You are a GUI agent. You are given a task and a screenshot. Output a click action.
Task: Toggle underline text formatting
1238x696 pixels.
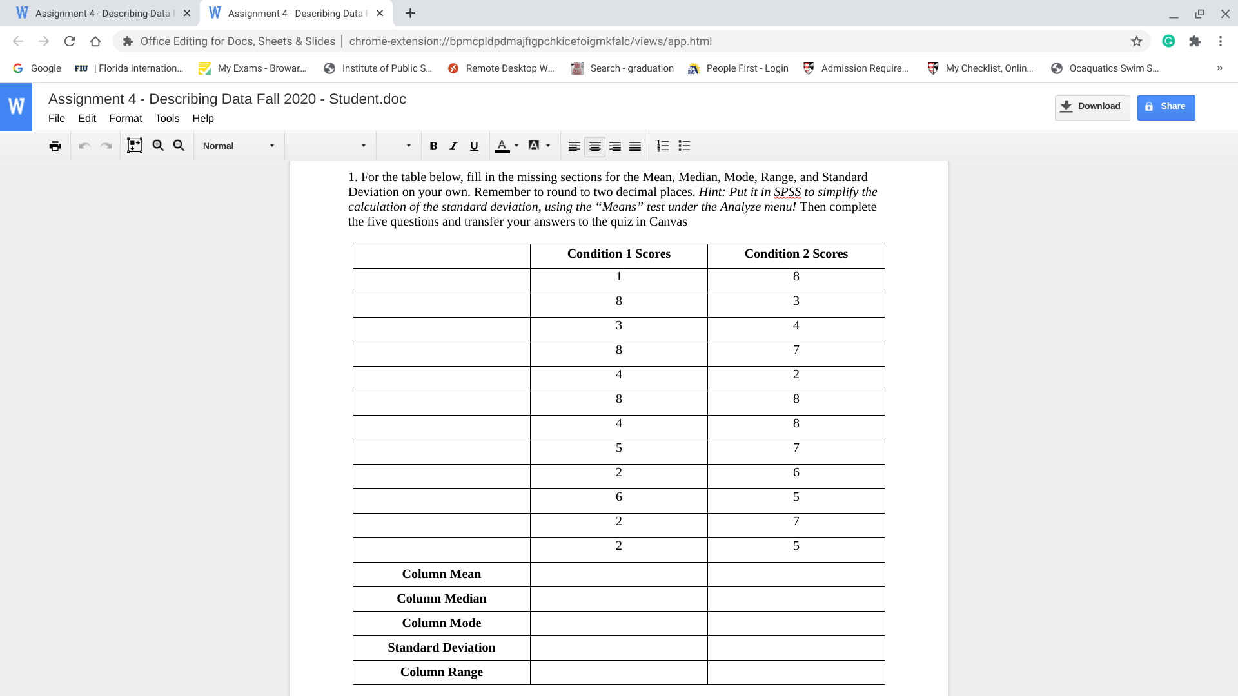point(474,146)
